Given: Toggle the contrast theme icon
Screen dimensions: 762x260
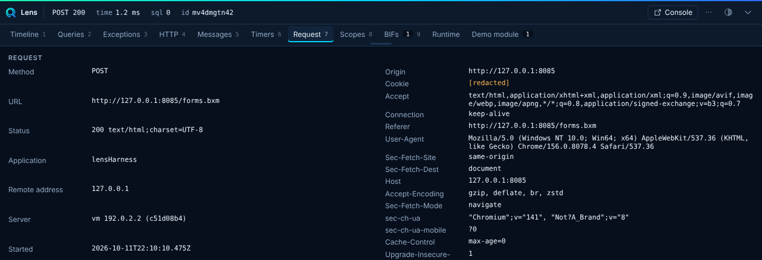Looking at the screenshot, I should click(728, 12).
